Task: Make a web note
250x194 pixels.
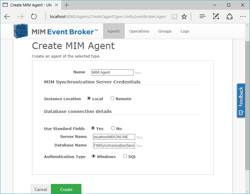Action: click(216, 16)
